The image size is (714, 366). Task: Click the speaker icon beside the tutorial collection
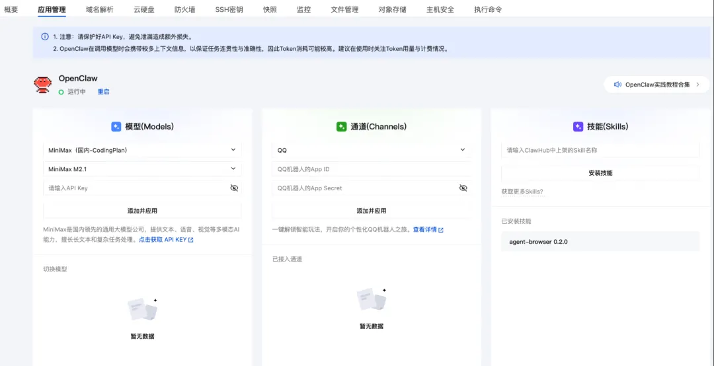[x=617, y=85]
